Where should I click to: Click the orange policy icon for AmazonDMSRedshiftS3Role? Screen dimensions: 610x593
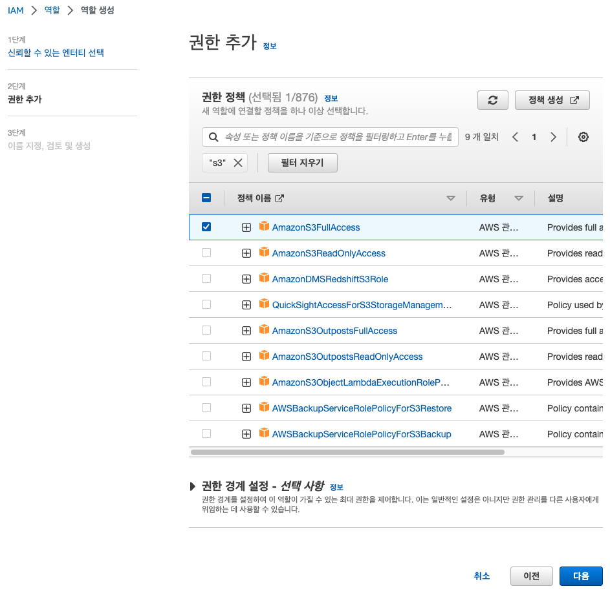264,278
